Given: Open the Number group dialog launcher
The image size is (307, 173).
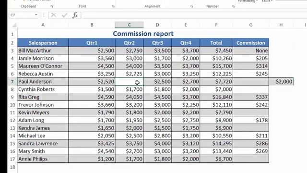Looking at the screenshot, I should (x=233, y=6).
